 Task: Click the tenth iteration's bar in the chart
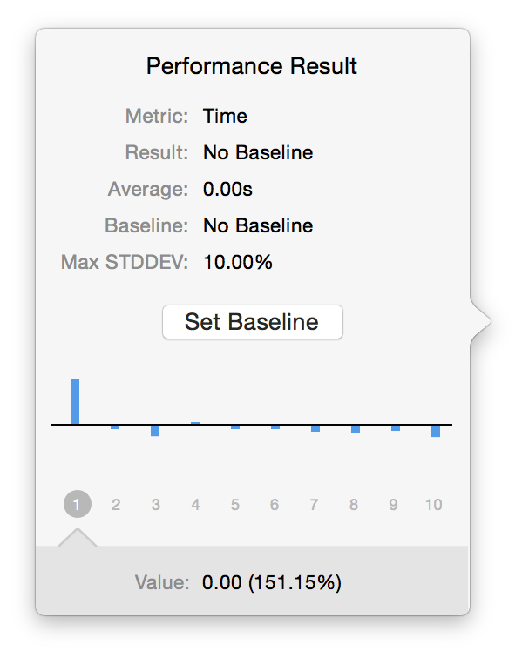[x=436, y=431]
